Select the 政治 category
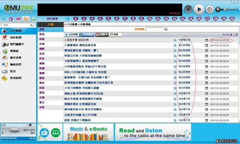 pos(51,34)
